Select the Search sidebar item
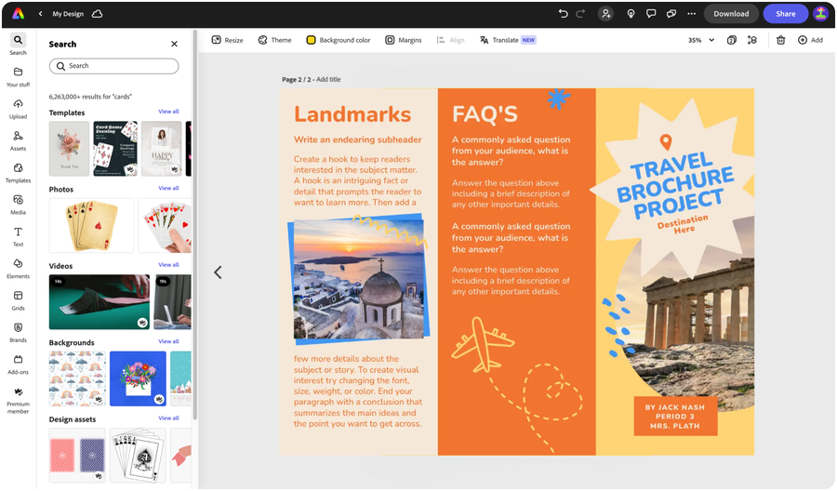Image resolution: width=837 pixels, height=491 pixels. point(19,45)
